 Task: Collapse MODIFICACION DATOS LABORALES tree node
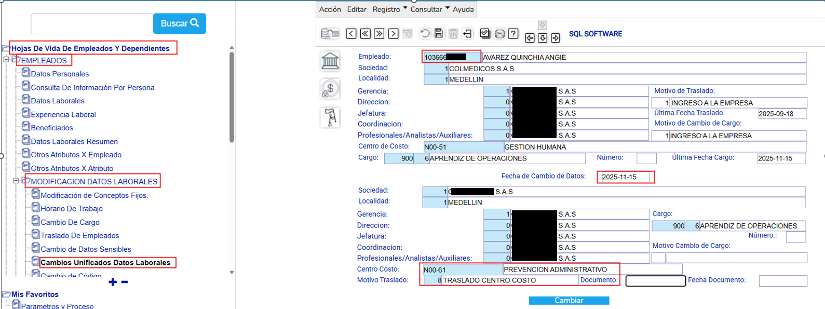16,181
